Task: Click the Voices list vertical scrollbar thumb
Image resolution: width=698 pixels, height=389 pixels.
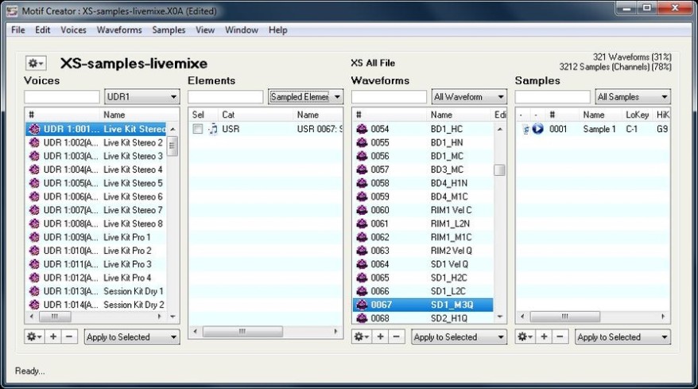Action: point(173,146)
